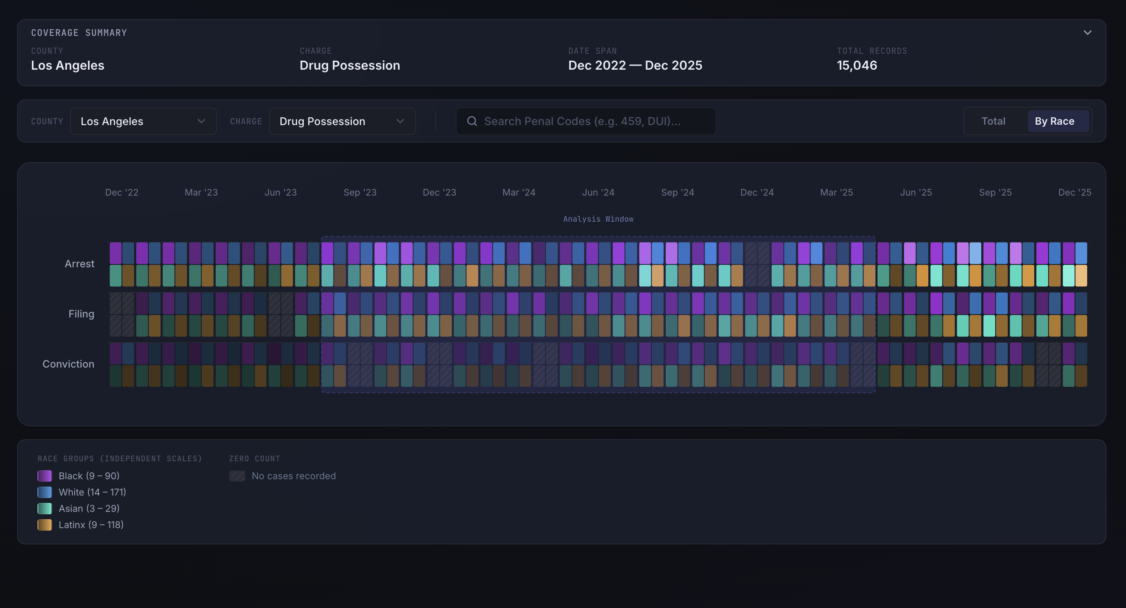This screenshot has width=1126, height=608.
Task: Click the Black race legend color swatch
Action: 44,476
